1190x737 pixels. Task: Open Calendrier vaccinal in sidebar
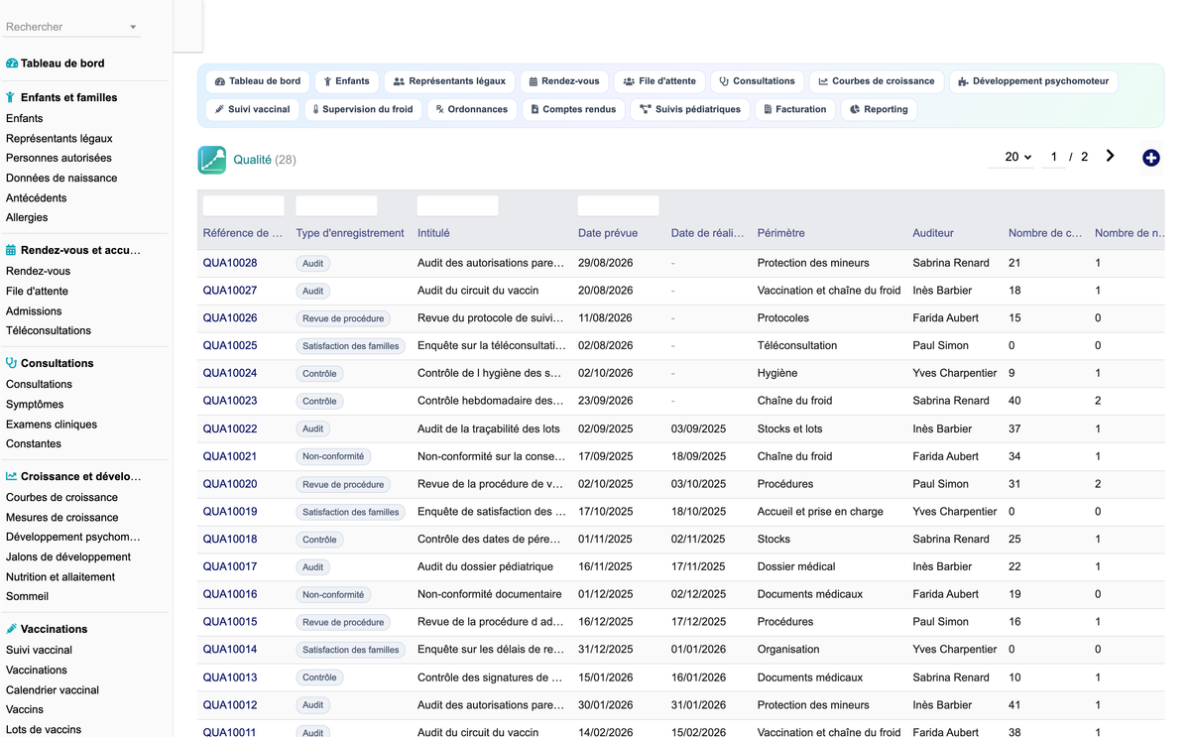coord(53,689)
